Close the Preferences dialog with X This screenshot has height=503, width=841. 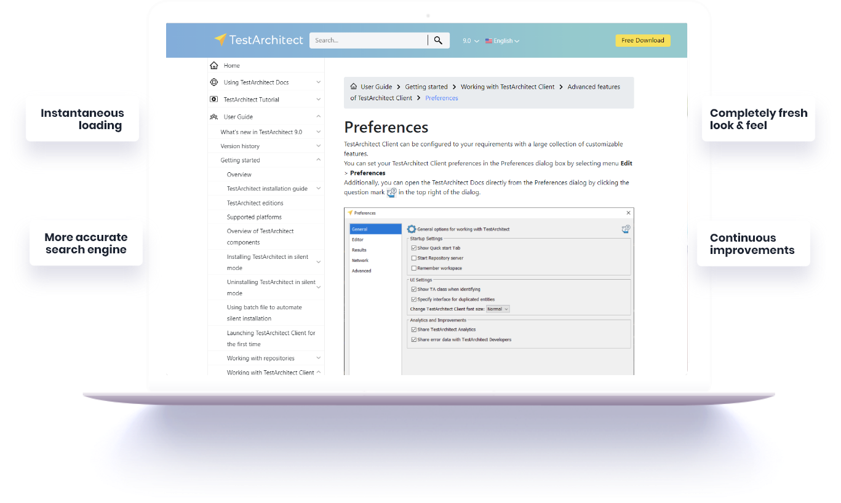point(628,213)
